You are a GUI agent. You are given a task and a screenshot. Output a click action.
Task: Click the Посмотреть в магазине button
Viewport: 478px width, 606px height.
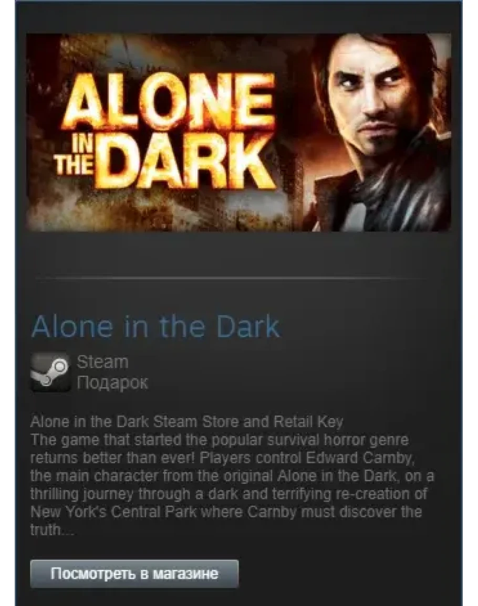pyautogui.click(x=134, y=573)
